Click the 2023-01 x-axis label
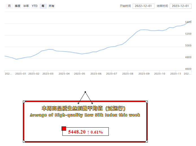196x146 pixels. pos(20,74)
